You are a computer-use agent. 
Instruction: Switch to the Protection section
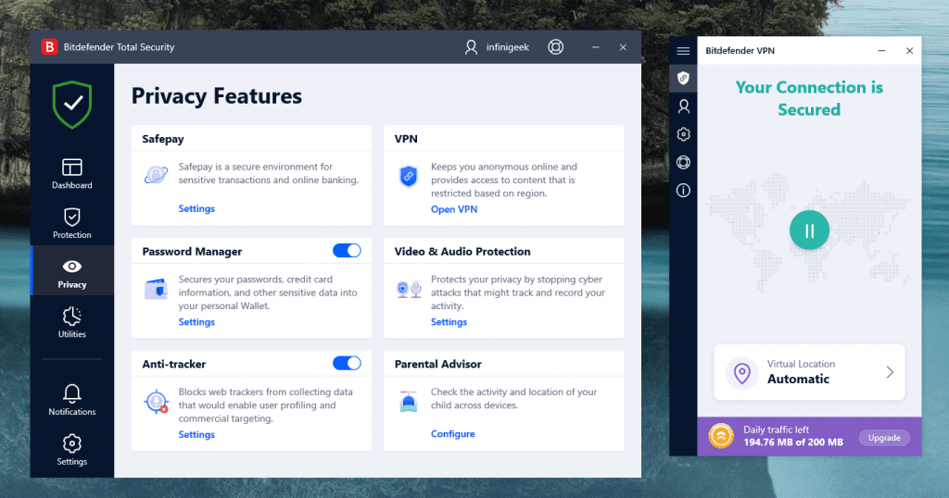click(x=71, y=223)
